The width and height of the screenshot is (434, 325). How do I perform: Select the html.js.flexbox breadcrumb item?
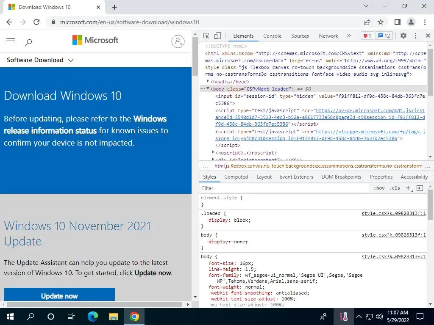318,166
